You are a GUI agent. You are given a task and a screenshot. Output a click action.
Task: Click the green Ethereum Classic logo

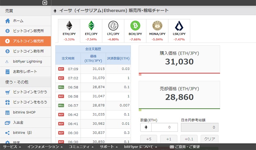[91, 26]
